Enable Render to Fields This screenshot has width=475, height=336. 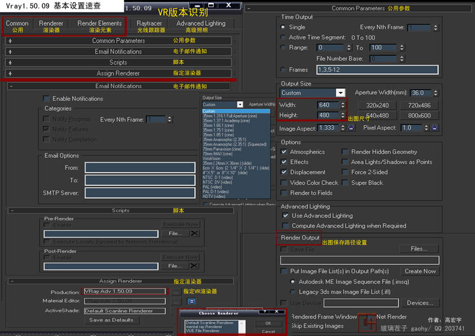click(x=284, y=193)
